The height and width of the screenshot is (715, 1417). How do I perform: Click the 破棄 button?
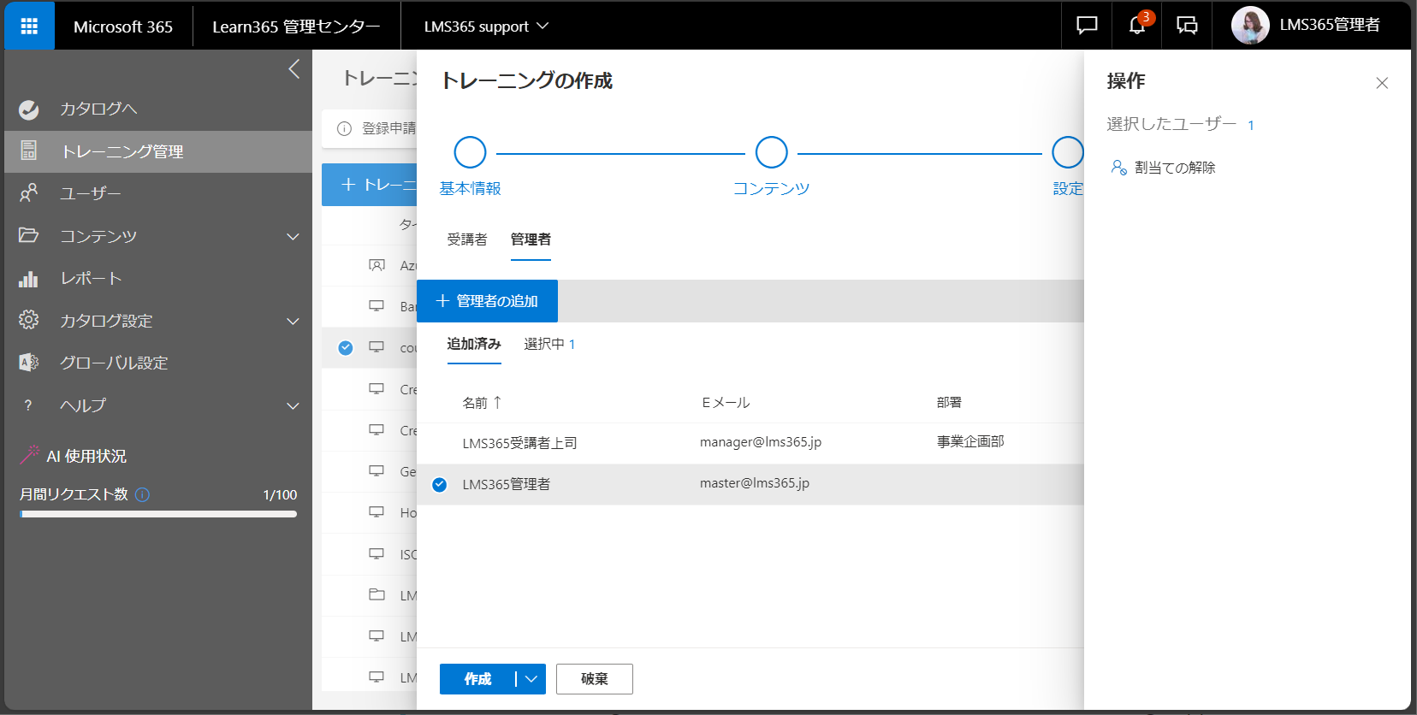click(595, 679)
